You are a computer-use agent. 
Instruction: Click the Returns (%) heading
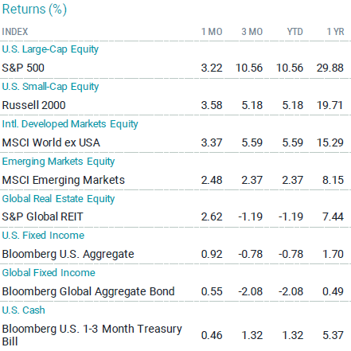click(x=34, y=10)
